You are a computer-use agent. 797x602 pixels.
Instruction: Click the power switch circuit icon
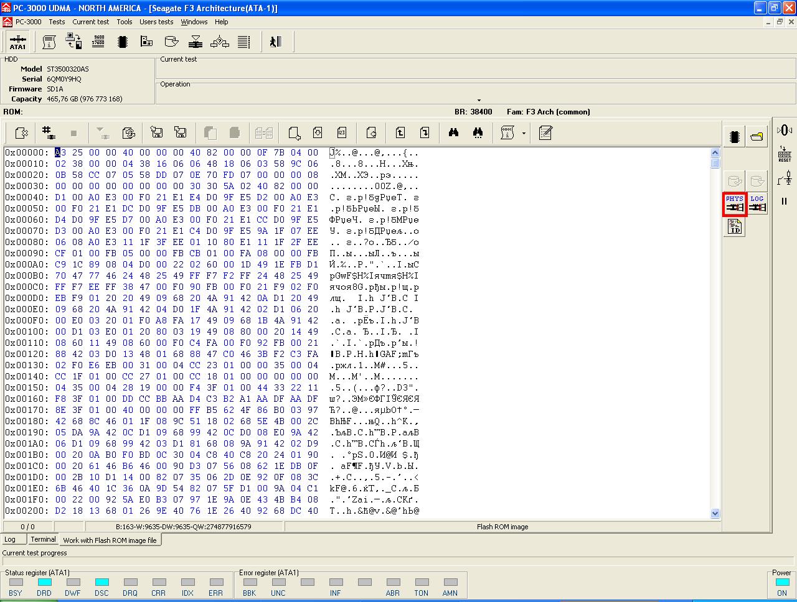click(x=785, y=180)
